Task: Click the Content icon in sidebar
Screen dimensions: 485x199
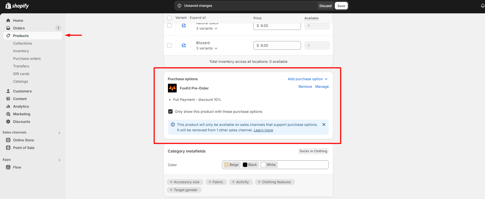Action: 8,99
